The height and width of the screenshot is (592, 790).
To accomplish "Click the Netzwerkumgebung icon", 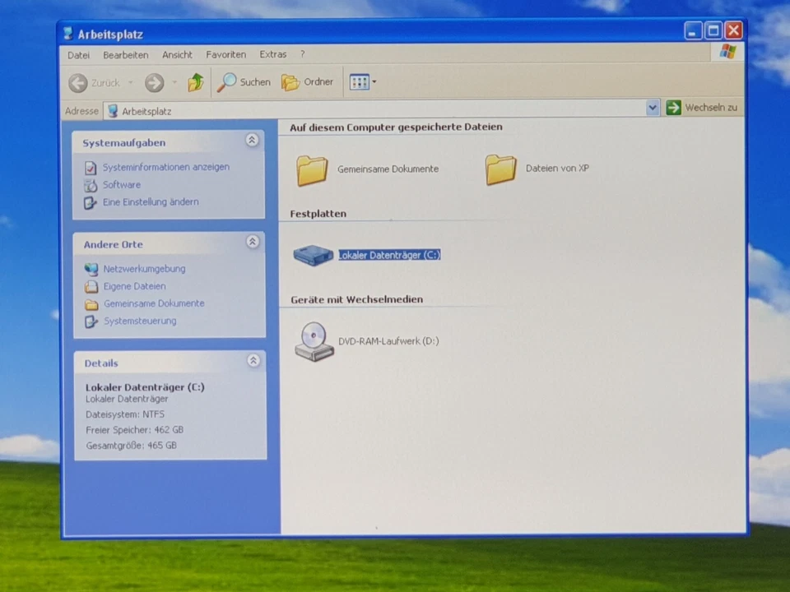I will pyautogui.click(x=91, y=270).
